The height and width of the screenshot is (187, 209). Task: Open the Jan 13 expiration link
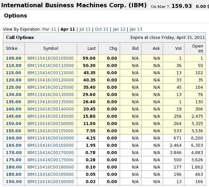click(136, 29)
